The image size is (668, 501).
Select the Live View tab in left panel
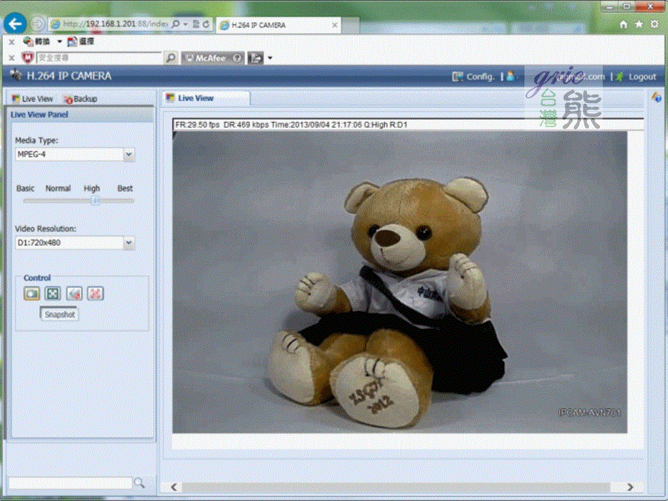[33, 99]
